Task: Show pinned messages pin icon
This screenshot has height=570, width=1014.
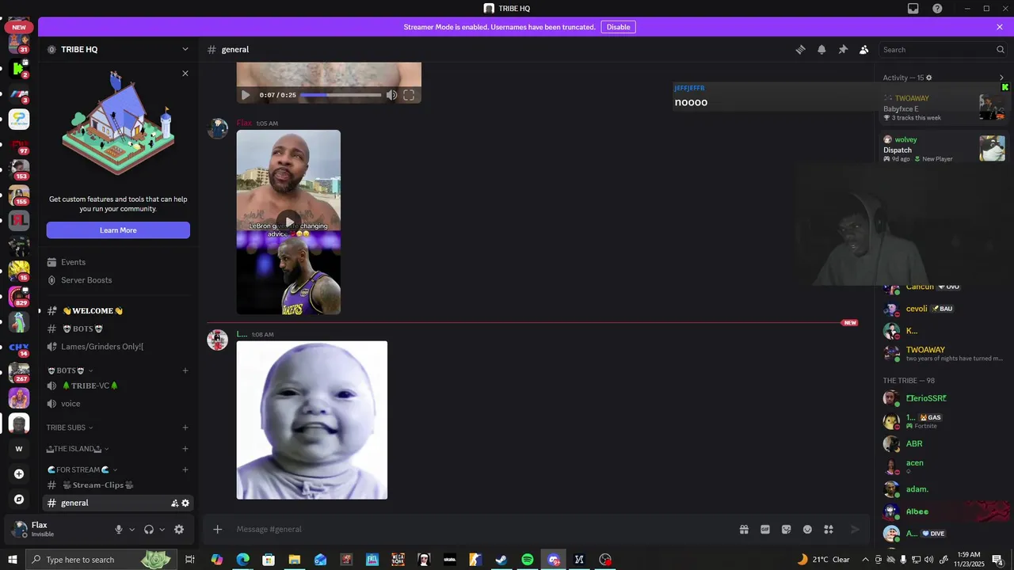Action: (843, 49)
